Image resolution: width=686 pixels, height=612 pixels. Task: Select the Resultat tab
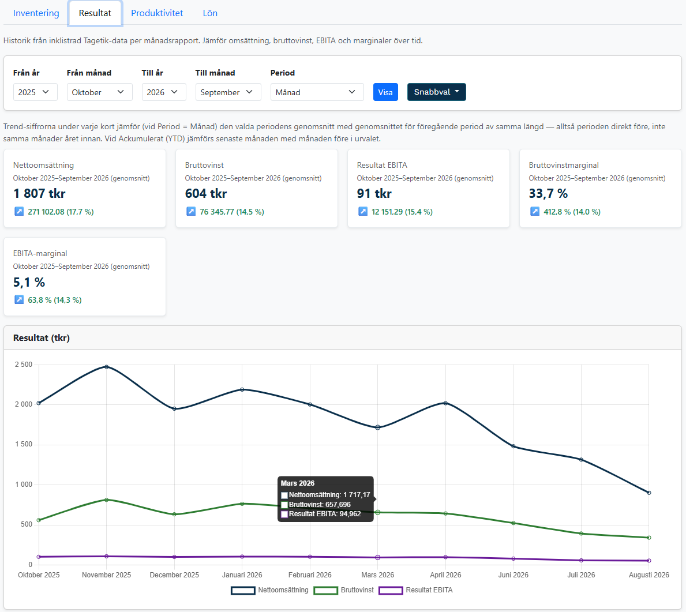(x=95, y=13)
